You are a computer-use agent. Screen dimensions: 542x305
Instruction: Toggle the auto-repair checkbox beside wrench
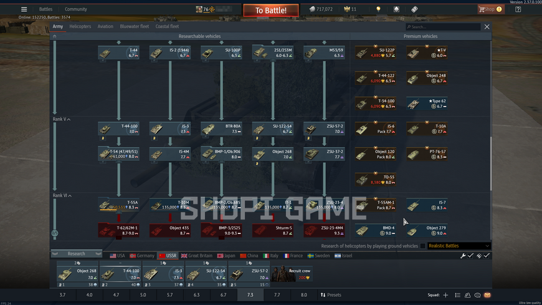pos(470,256)
